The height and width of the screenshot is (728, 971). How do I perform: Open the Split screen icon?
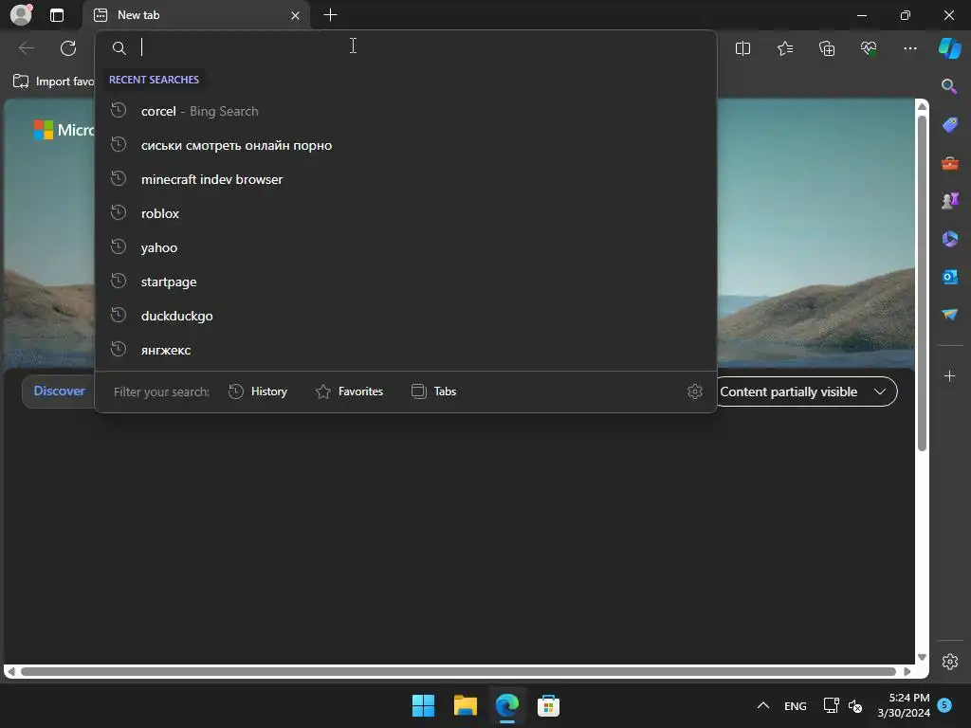(x=742, y=48)
